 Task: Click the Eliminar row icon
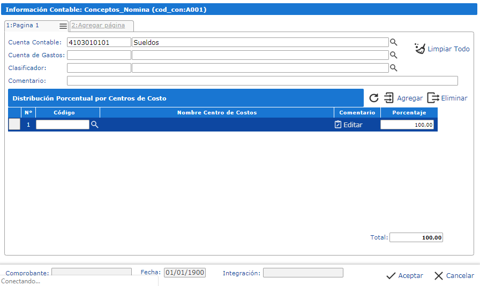(x=433, y=98)
